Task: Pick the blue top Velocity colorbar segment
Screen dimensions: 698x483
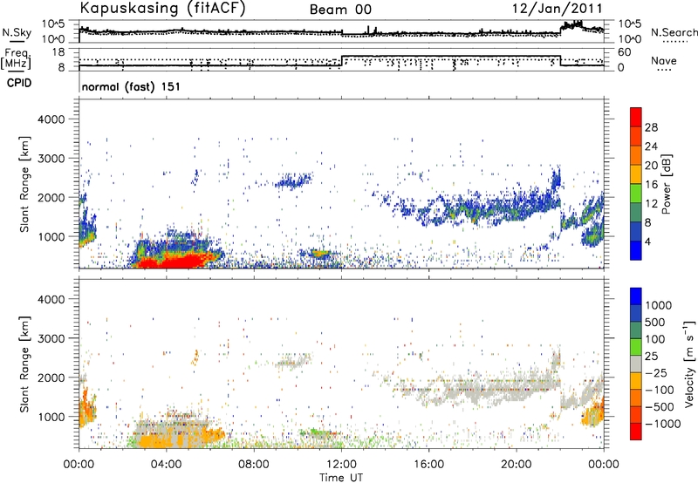Action: (x=636, y=296)
